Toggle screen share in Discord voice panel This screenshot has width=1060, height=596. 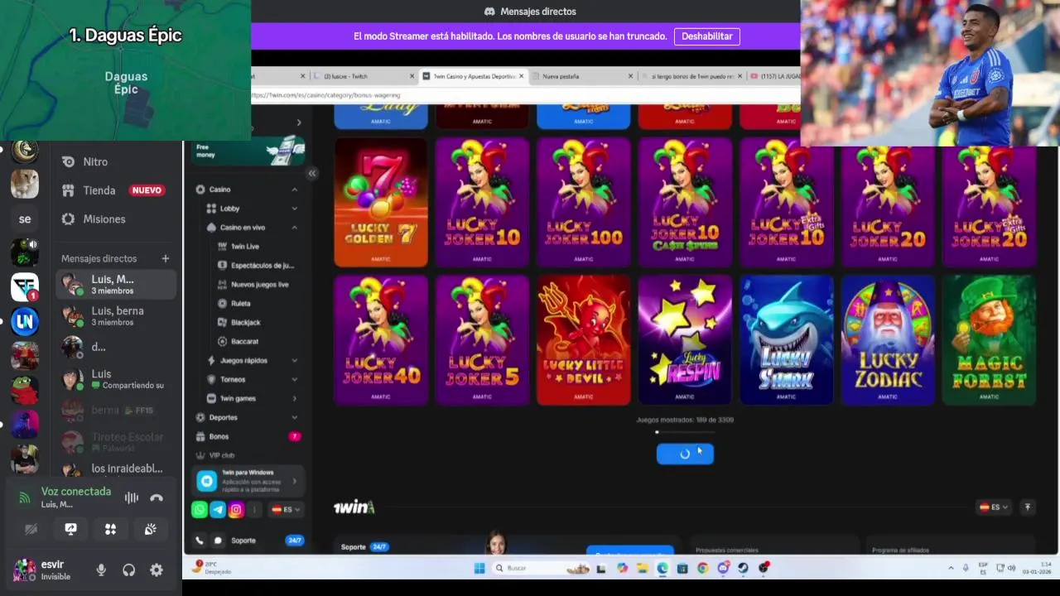(71, 529)
